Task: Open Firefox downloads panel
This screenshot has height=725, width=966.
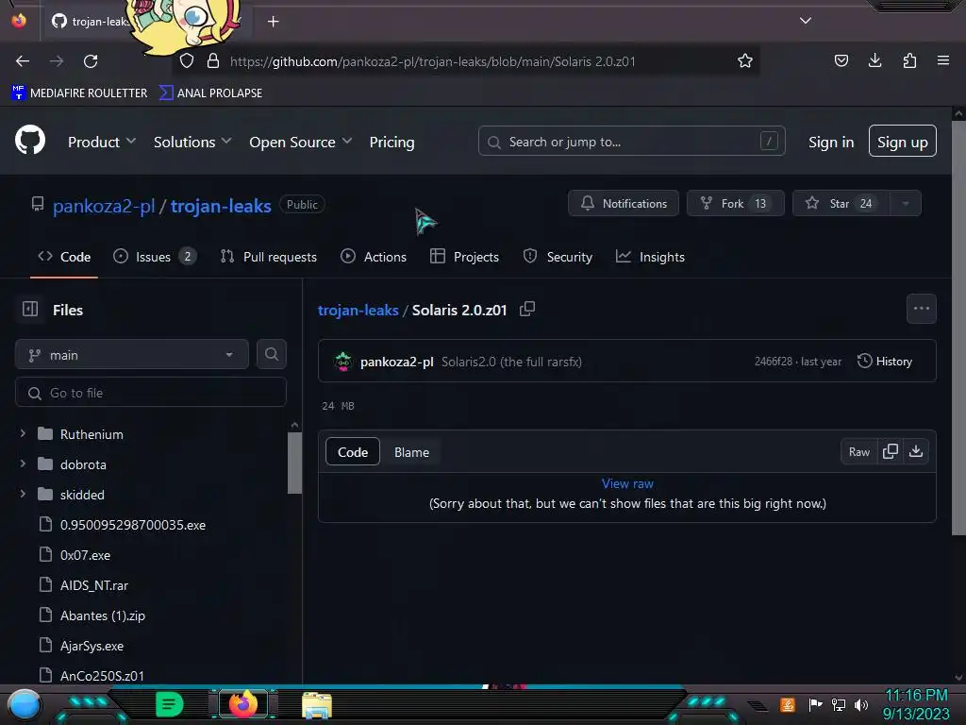Action: [874, 60]
